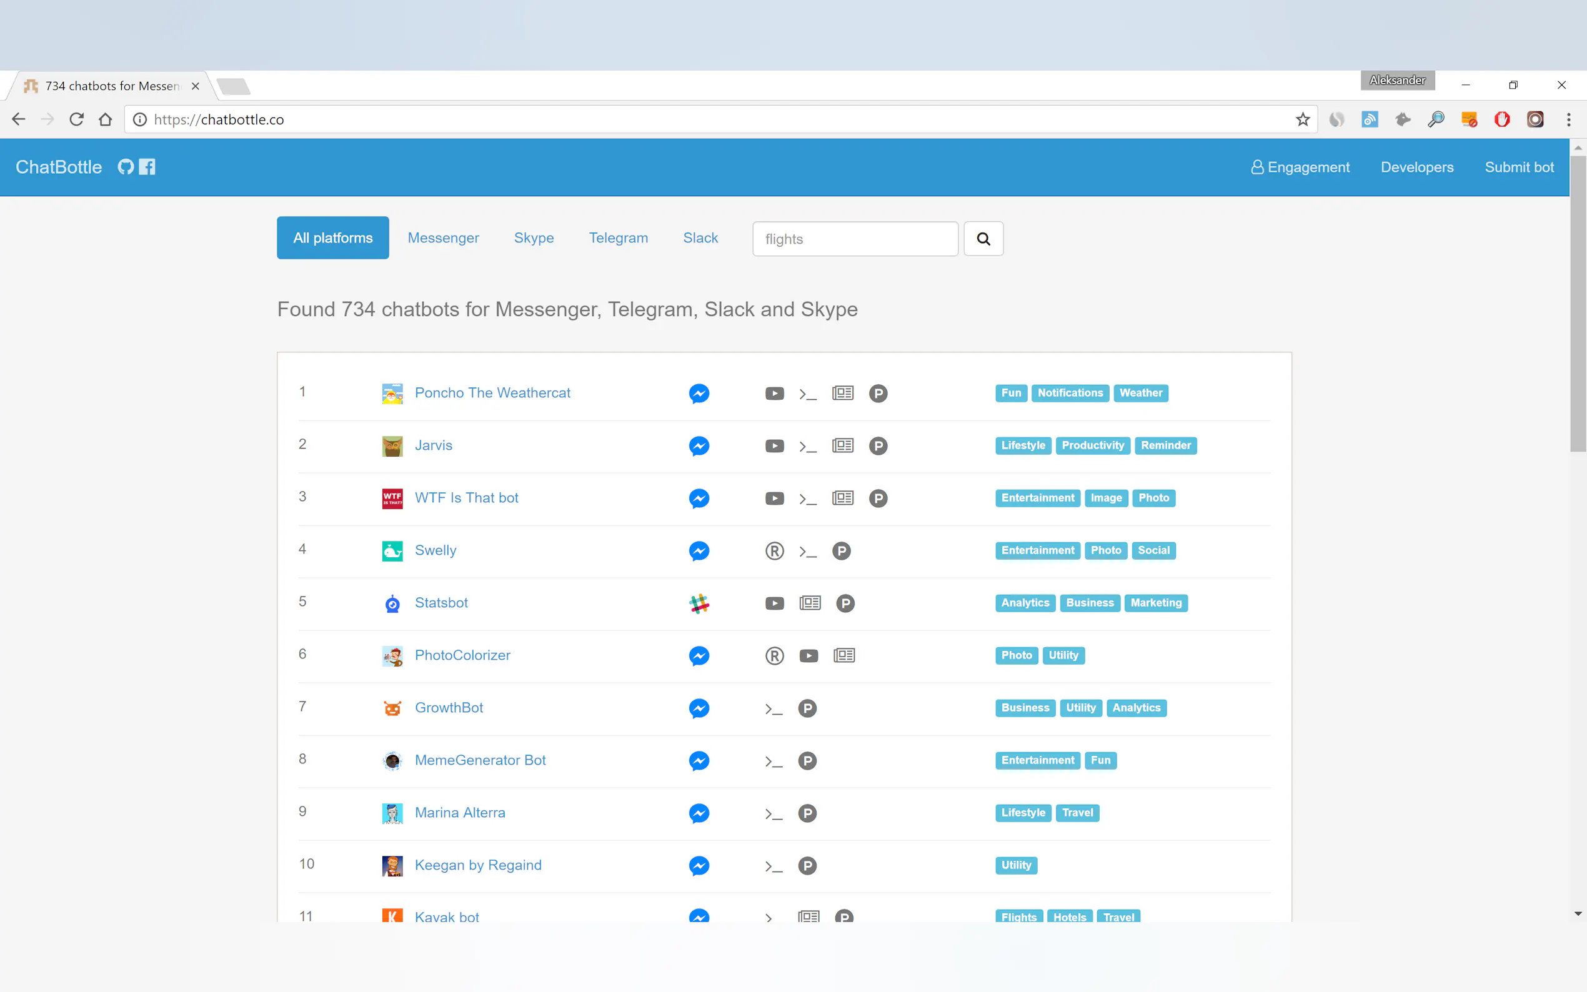Bookmark page with the star icon
The image size is (1587, 992).
pos(1302,119)
